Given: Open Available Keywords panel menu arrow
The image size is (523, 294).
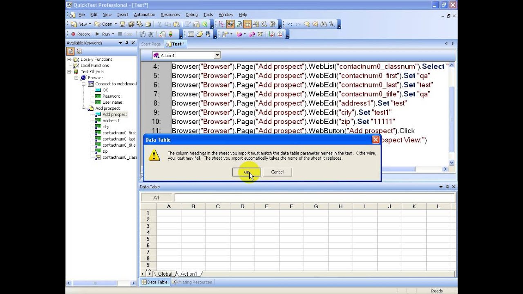Looking at the screenshot, I should (x=120, y=43).
